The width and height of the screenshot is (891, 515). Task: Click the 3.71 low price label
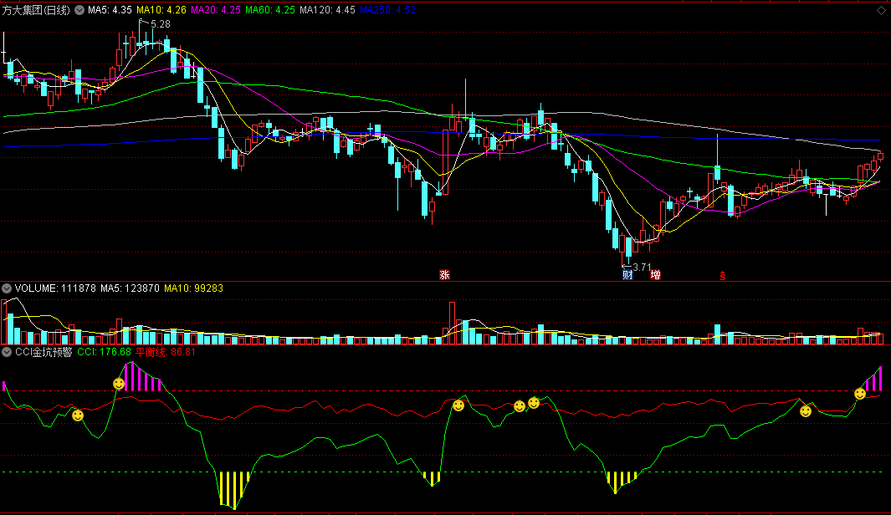643,267
